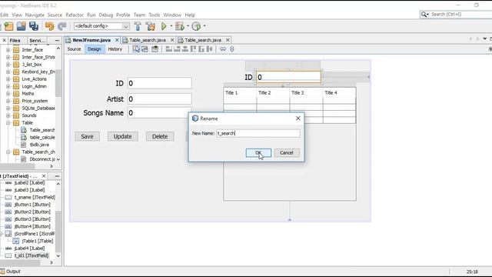Click the Artist text field in the form
Screen dimensions: 492x277
click(x=159, y=99)
